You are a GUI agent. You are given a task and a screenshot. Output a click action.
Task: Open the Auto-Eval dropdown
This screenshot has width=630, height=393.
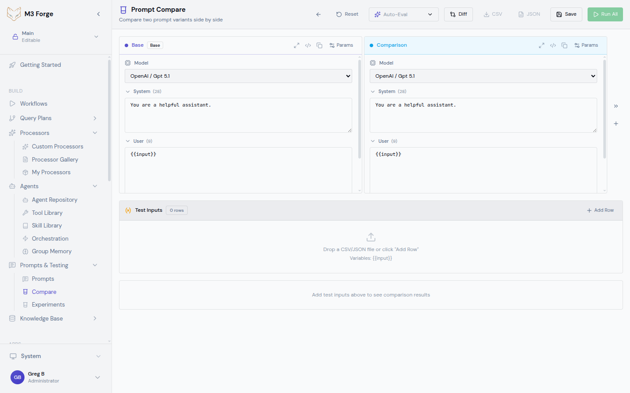pyautogui.click(x=403, y=14)
